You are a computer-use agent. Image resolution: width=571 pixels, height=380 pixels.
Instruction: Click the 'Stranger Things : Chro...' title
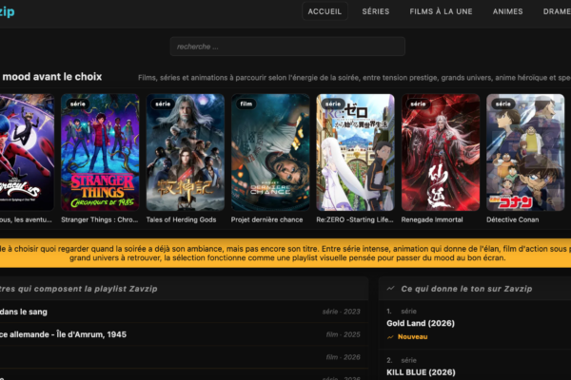tap(99, 219)
